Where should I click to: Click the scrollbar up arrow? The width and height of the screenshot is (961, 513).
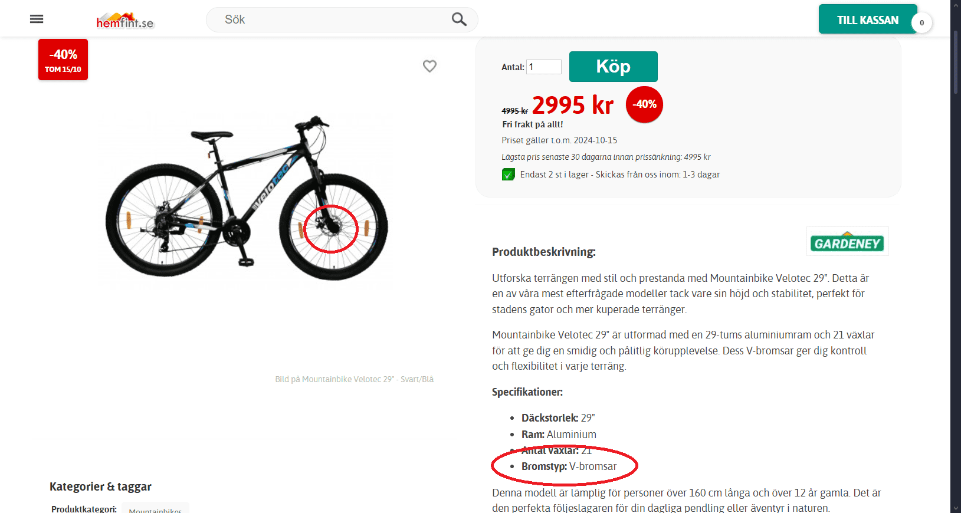pos(956,5)
